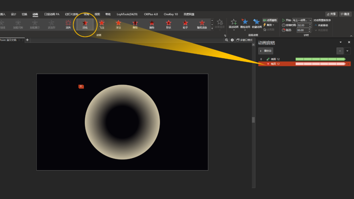Toggle 多窗口模式 multi-window mode
The width and height of the screenshot is (354, 199).
244,40
